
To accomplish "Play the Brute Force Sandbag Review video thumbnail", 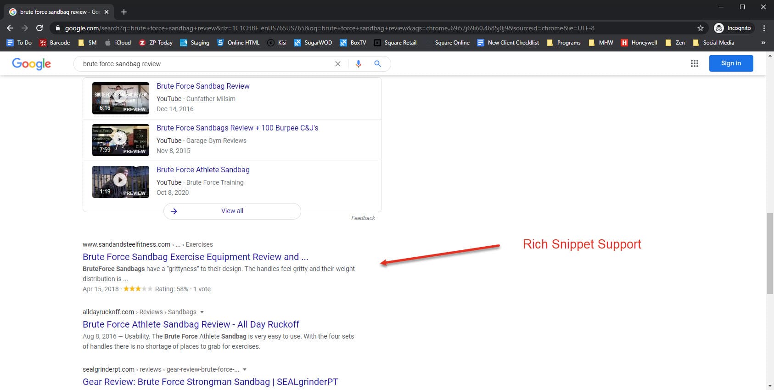I will 121,98.
